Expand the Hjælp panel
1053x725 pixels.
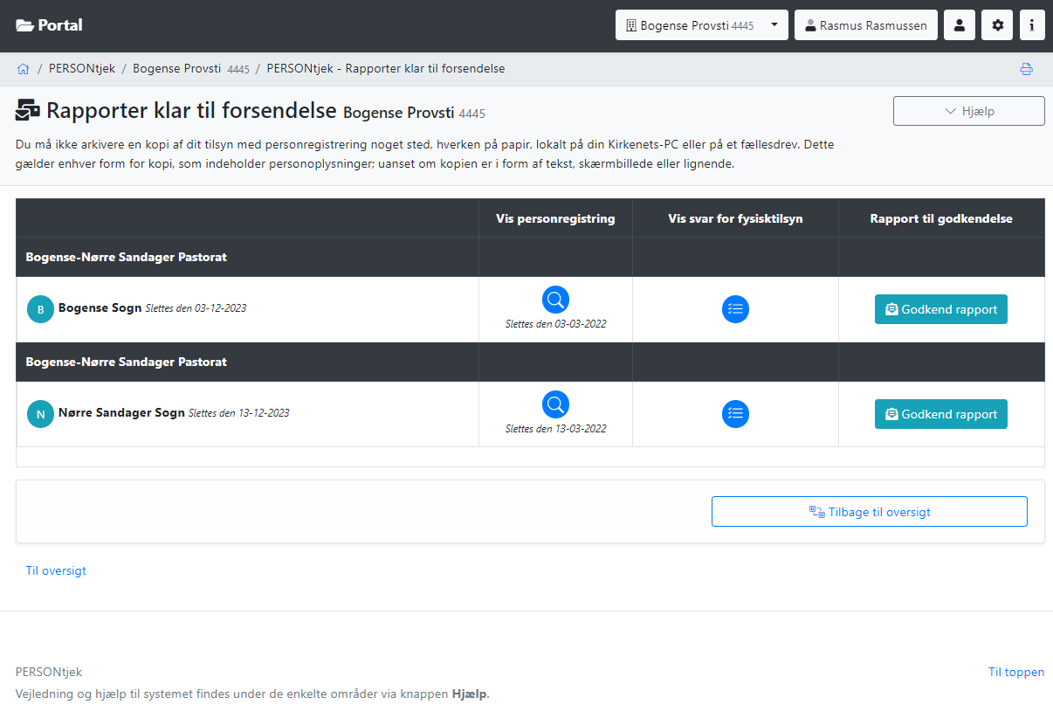click(969, 111)
